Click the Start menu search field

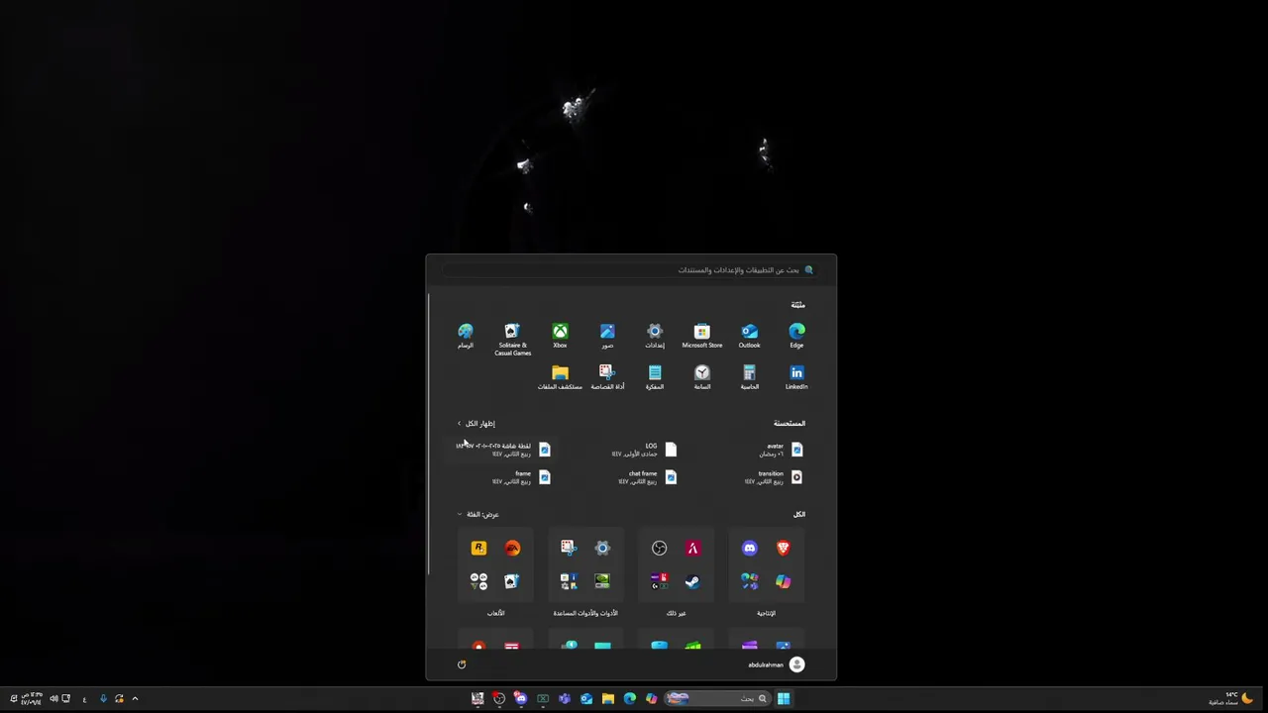pos(631,269)
